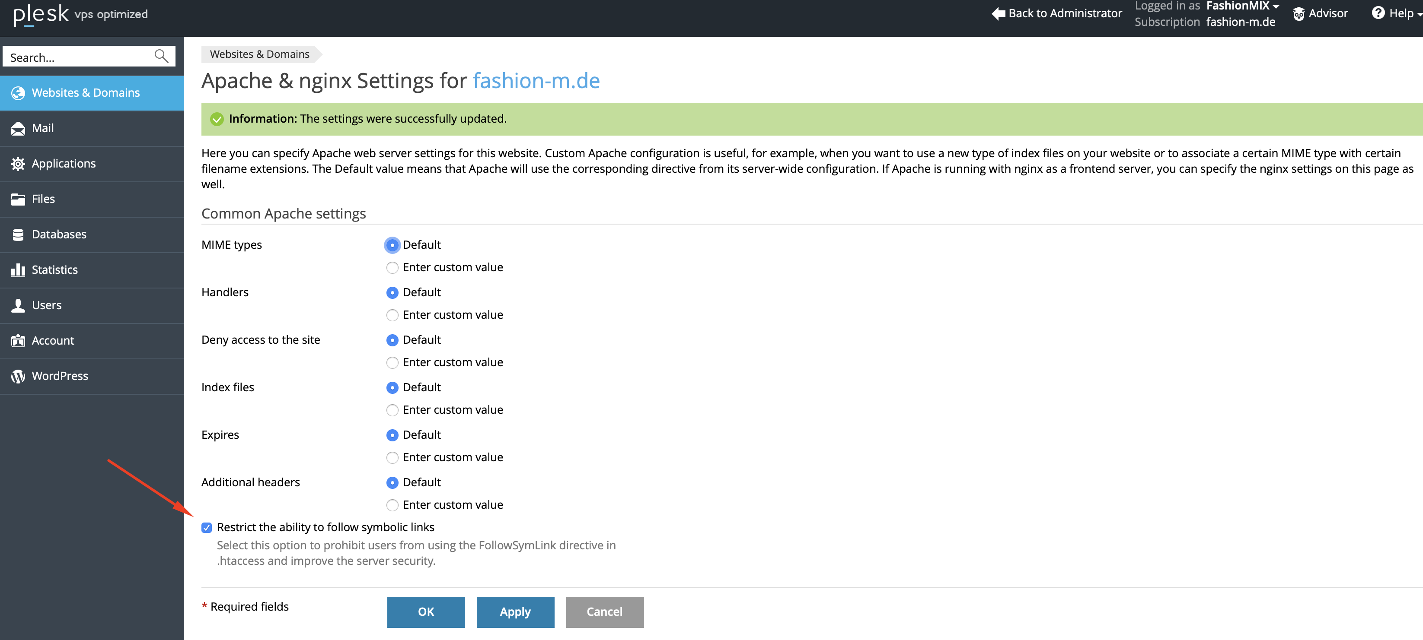Click into the Search input field
1423x640 pixels.
[x=77, y=57]
